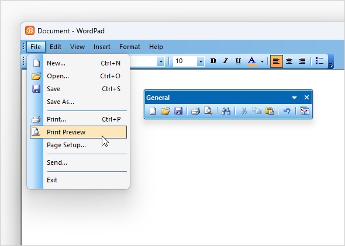Image resolution: width=345 pixels, height=246 pixels.
Task: Choose Save As... from File menu
Action: click(78, 102)
